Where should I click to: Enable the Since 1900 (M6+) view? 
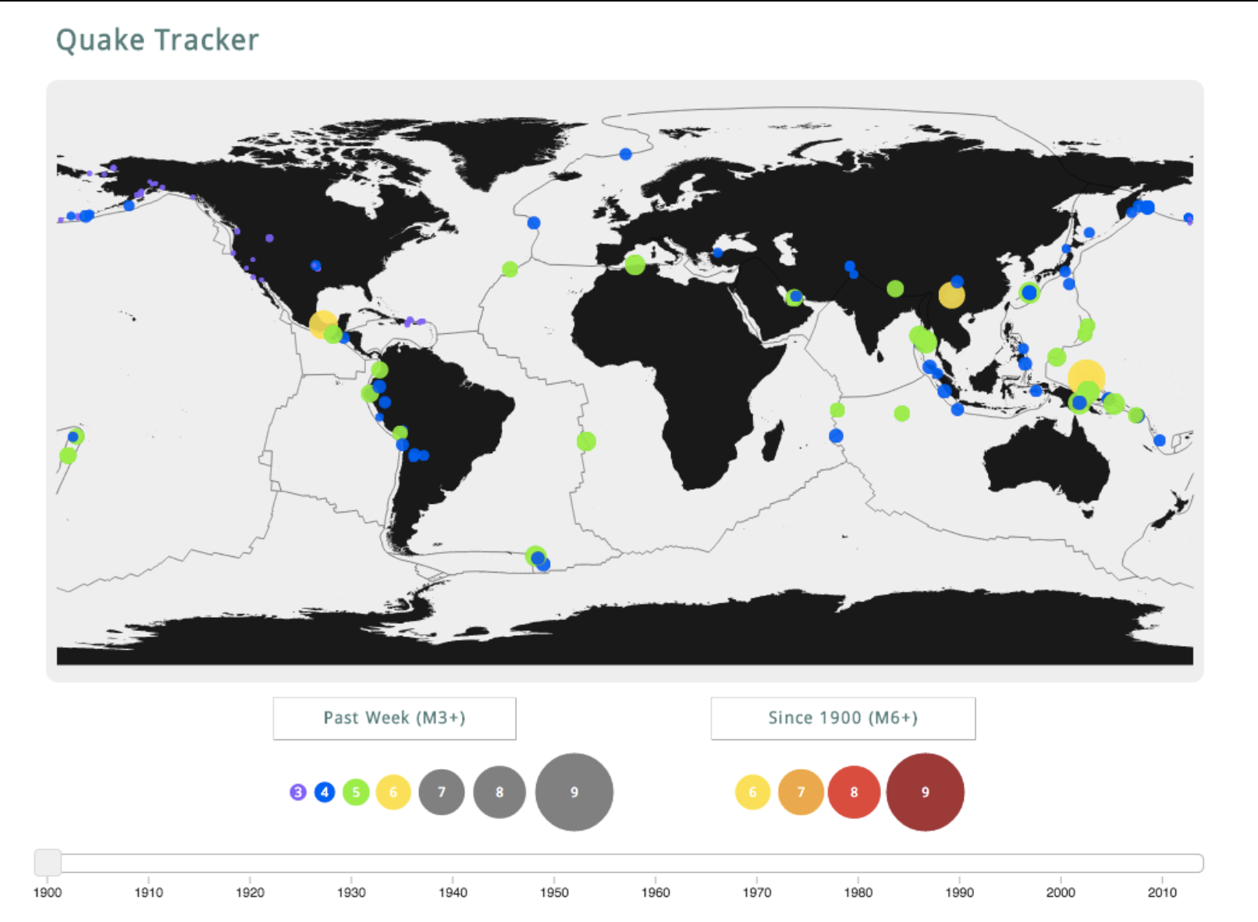pos(843,718)
